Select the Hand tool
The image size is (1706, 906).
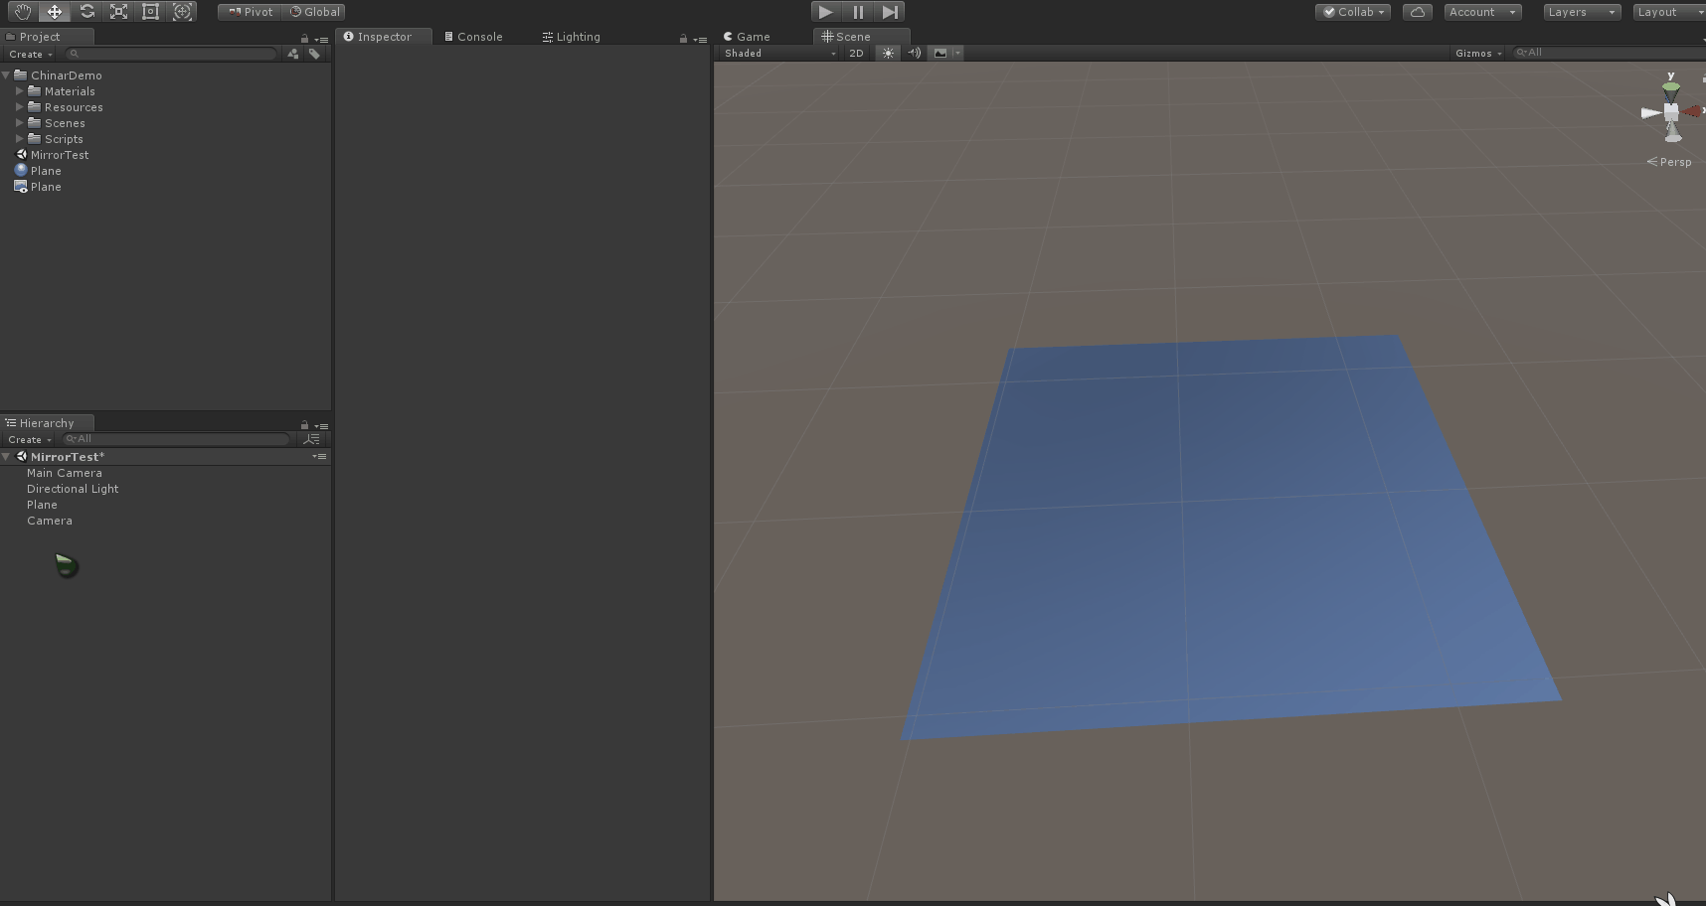point(23,12)
